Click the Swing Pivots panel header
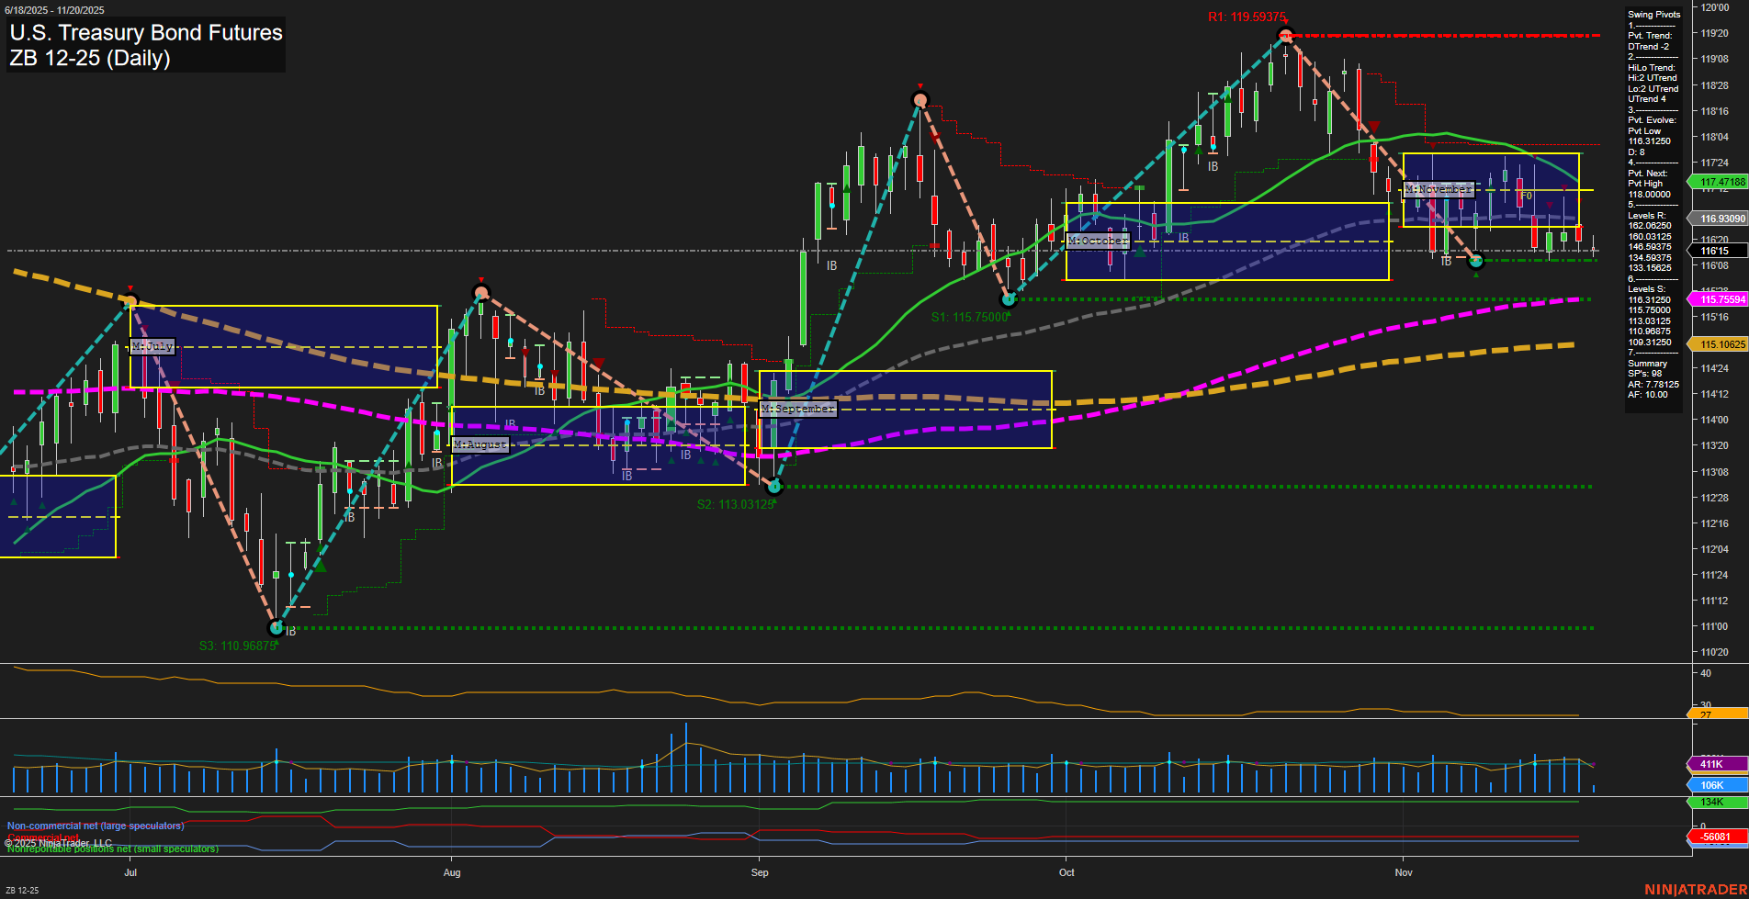 pyautogui.click(x=1653, y=14)
